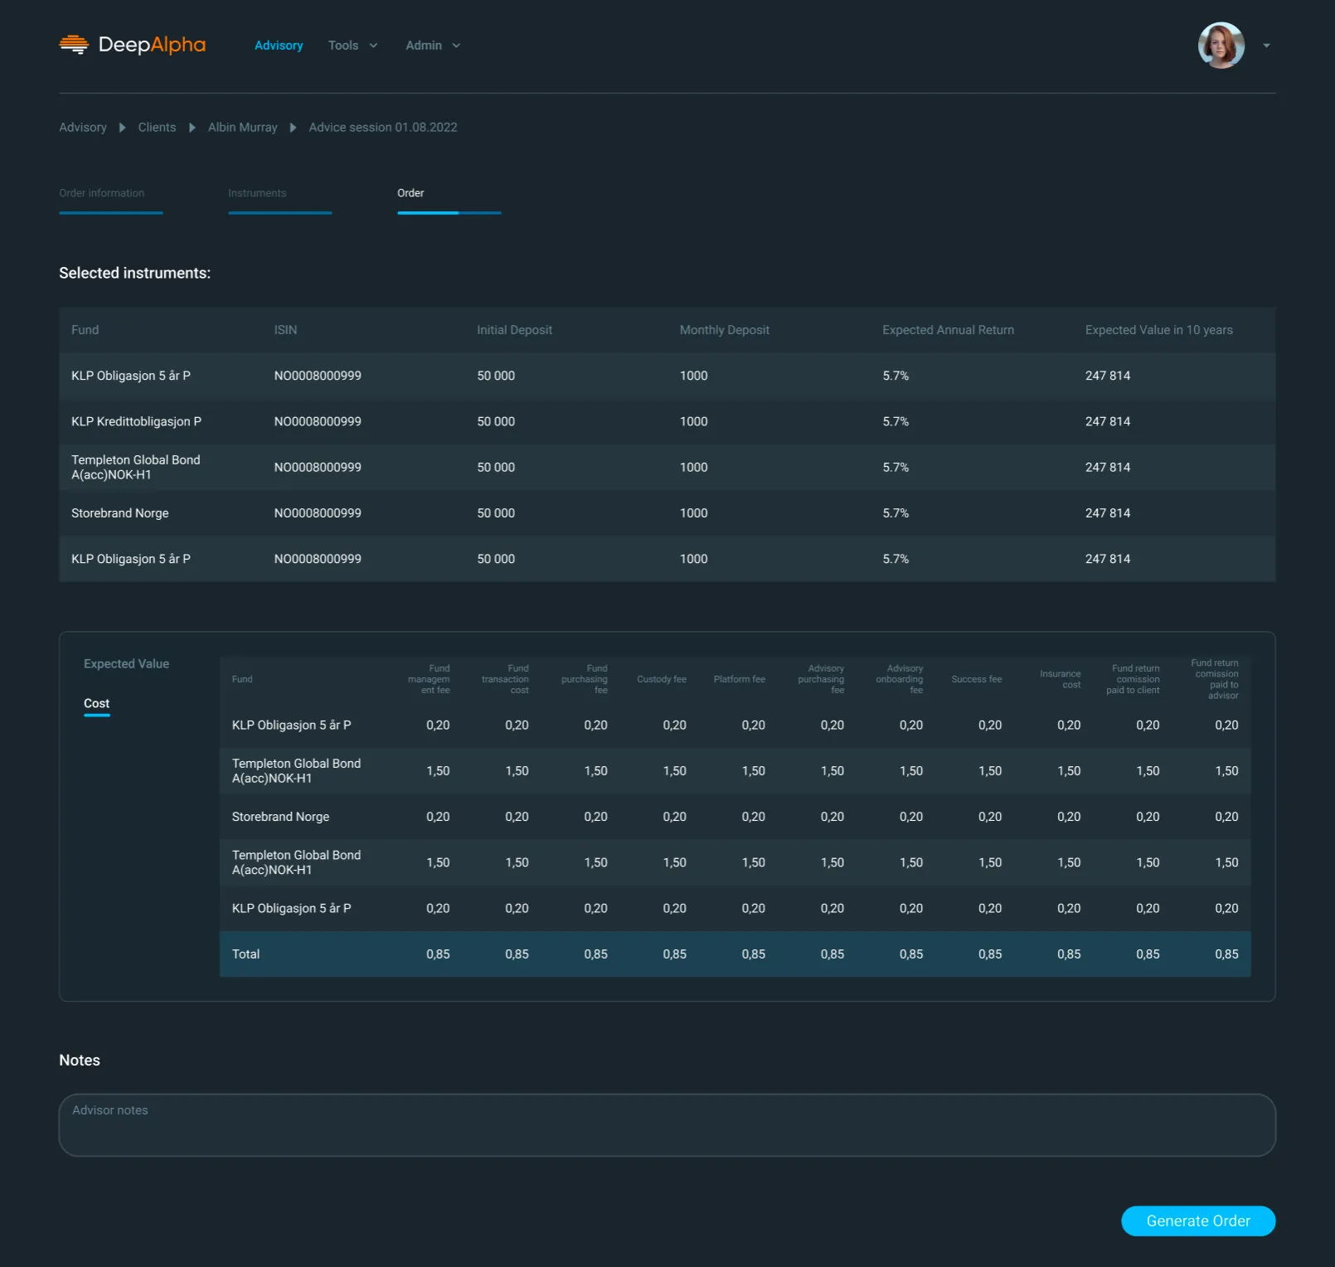1335x1267 pixels.
Task: Click the Generate Order button
Action: [x=1198, y=1221]
